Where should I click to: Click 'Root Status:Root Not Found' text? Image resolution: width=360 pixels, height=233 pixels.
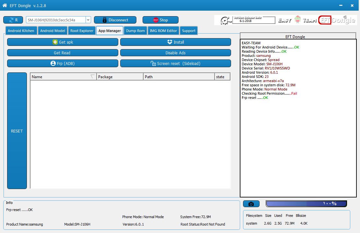coord(203,224)
